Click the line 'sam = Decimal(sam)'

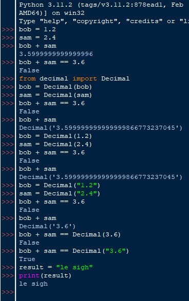(55, 95)
